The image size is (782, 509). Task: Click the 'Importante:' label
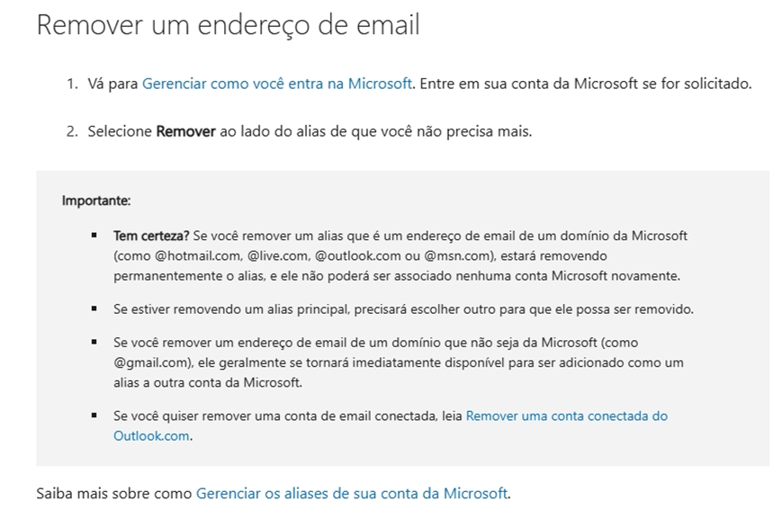tap(96, 201)
